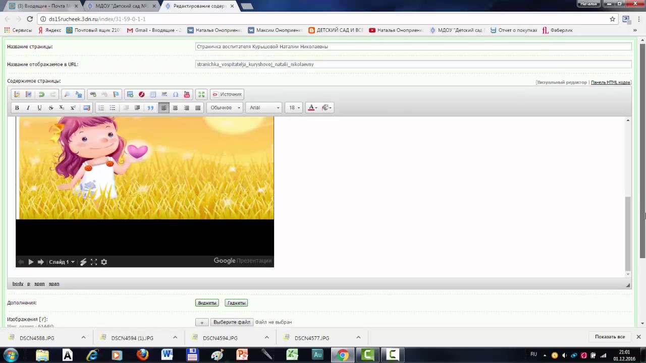The height and width of the screenshot is (363, 646).
Task: Set alignment to justify
Action: (198, 107)
